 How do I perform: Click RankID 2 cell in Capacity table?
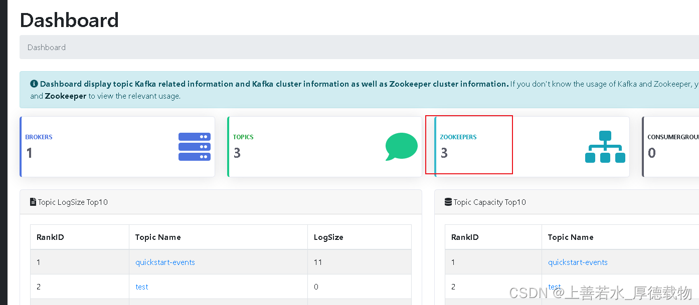click(x=493, y=287)
